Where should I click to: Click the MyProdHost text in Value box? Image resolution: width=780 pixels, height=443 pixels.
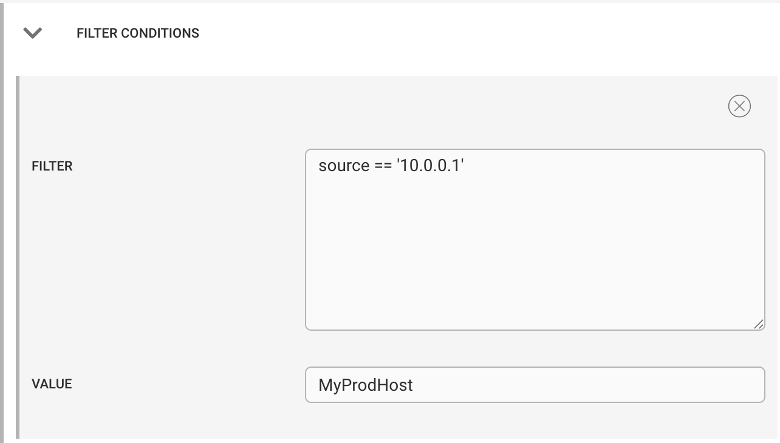click(366, 385)
